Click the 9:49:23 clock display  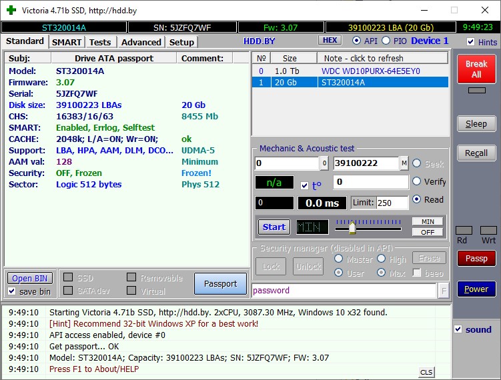coord(478,27)
